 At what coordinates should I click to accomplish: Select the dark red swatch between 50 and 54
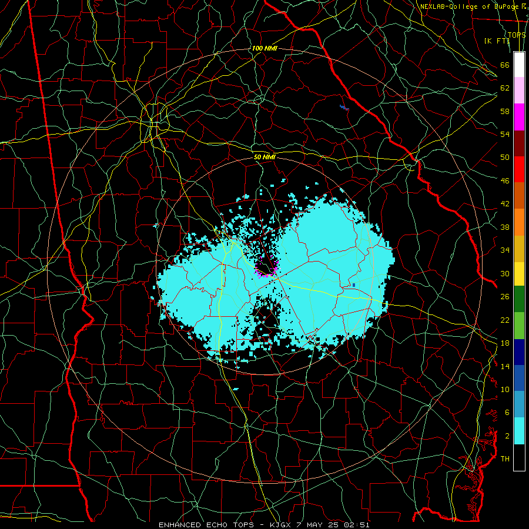point(519,143)
